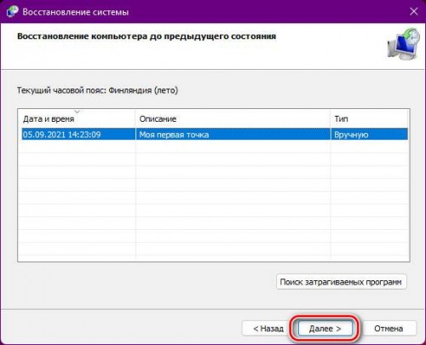Screen dimensions: 426x345
Task: Click empty area of restore points list
Action: [215, 198]
